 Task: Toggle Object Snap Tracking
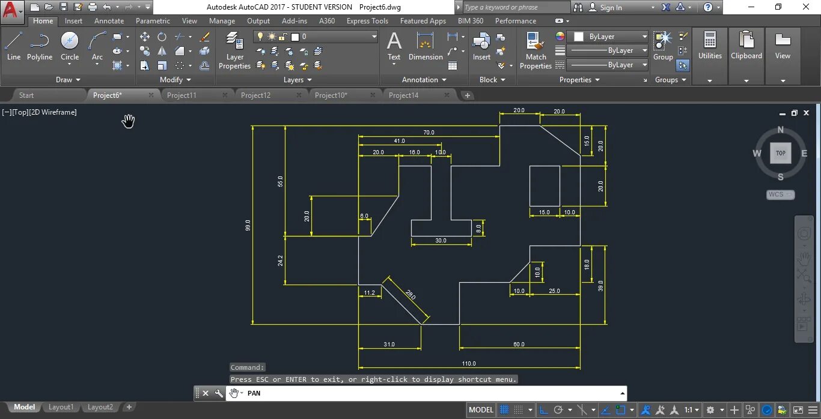tap(605, 410)
